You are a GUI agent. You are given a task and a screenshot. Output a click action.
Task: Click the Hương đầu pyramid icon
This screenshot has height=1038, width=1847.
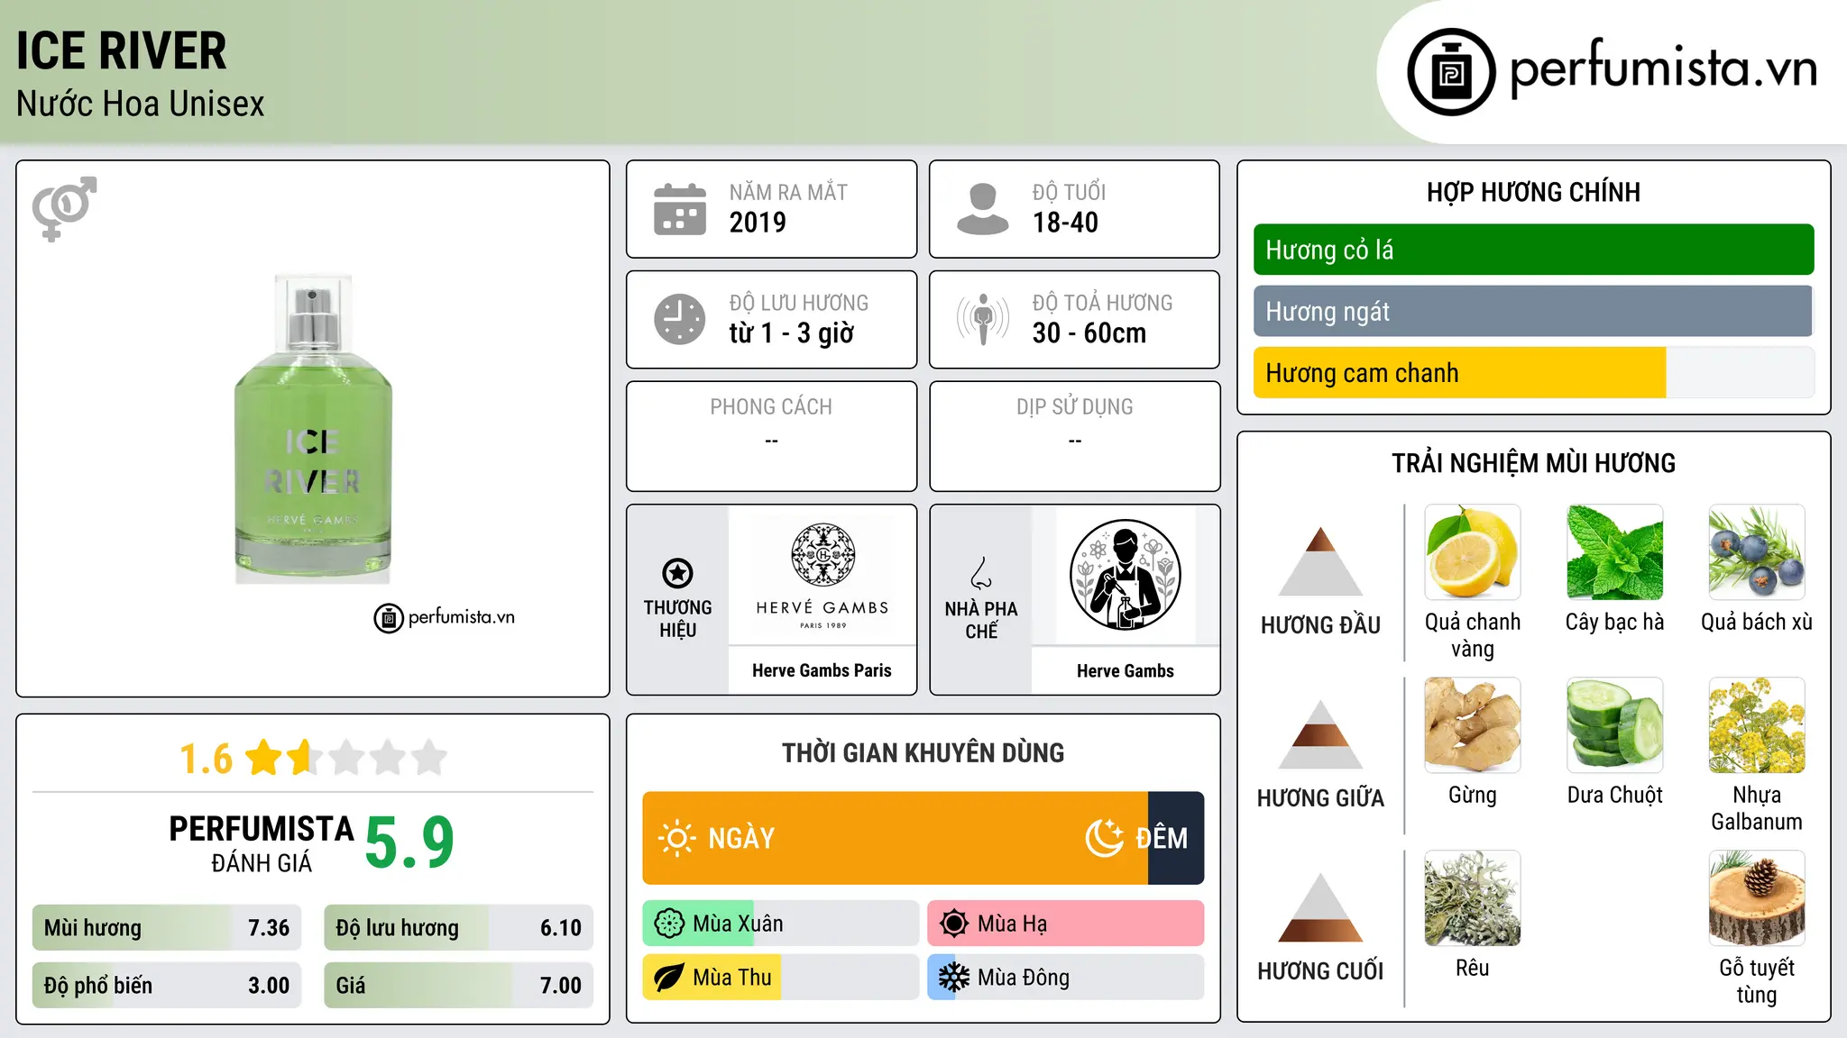pyautogui.click(x=1320, y=561)
